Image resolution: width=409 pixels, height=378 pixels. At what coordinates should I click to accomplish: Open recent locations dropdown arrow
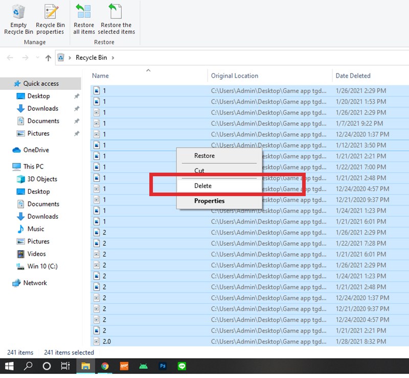[x=37, y=58]
